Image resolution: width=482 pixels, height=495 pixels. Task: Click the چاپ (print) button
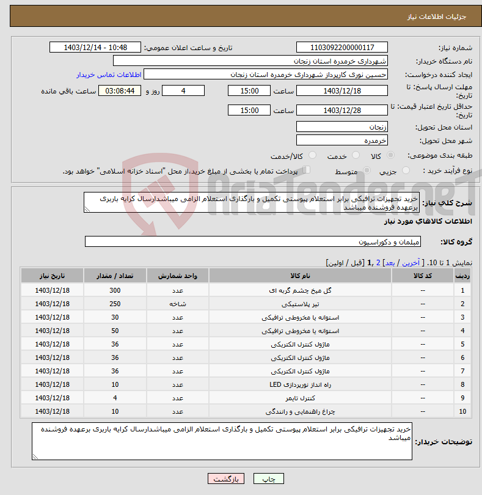coord(268,479)
